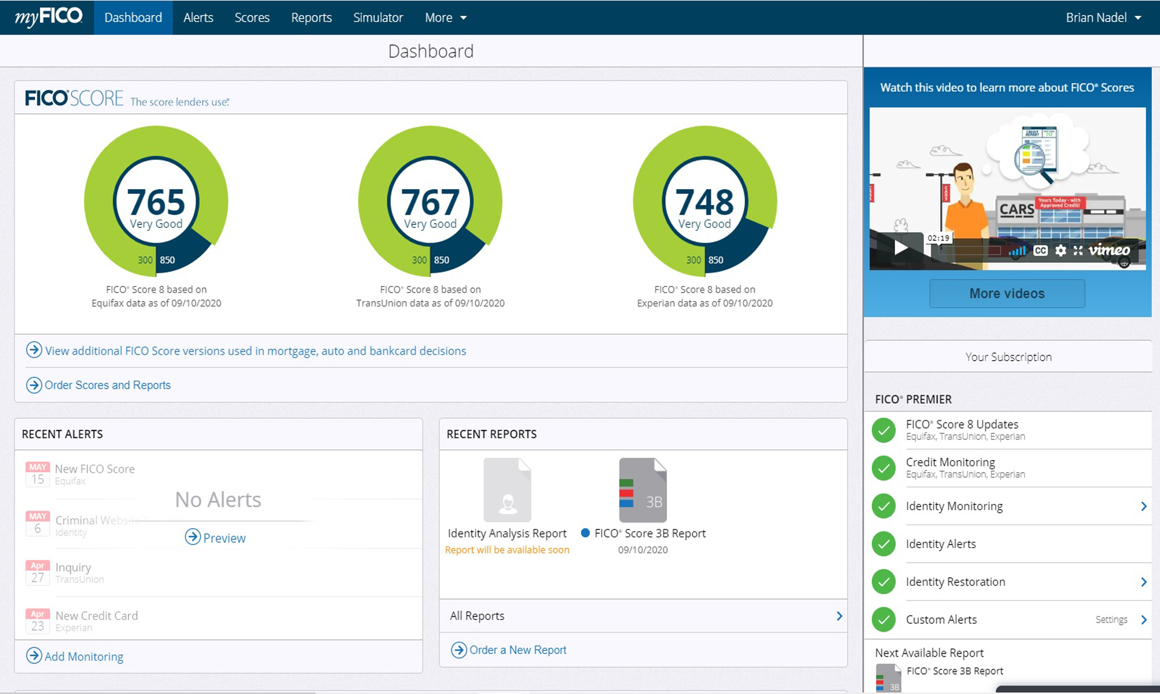Click the myFICO logo
The height and width of the screenshot is (694, 1160).
(49, 16)
